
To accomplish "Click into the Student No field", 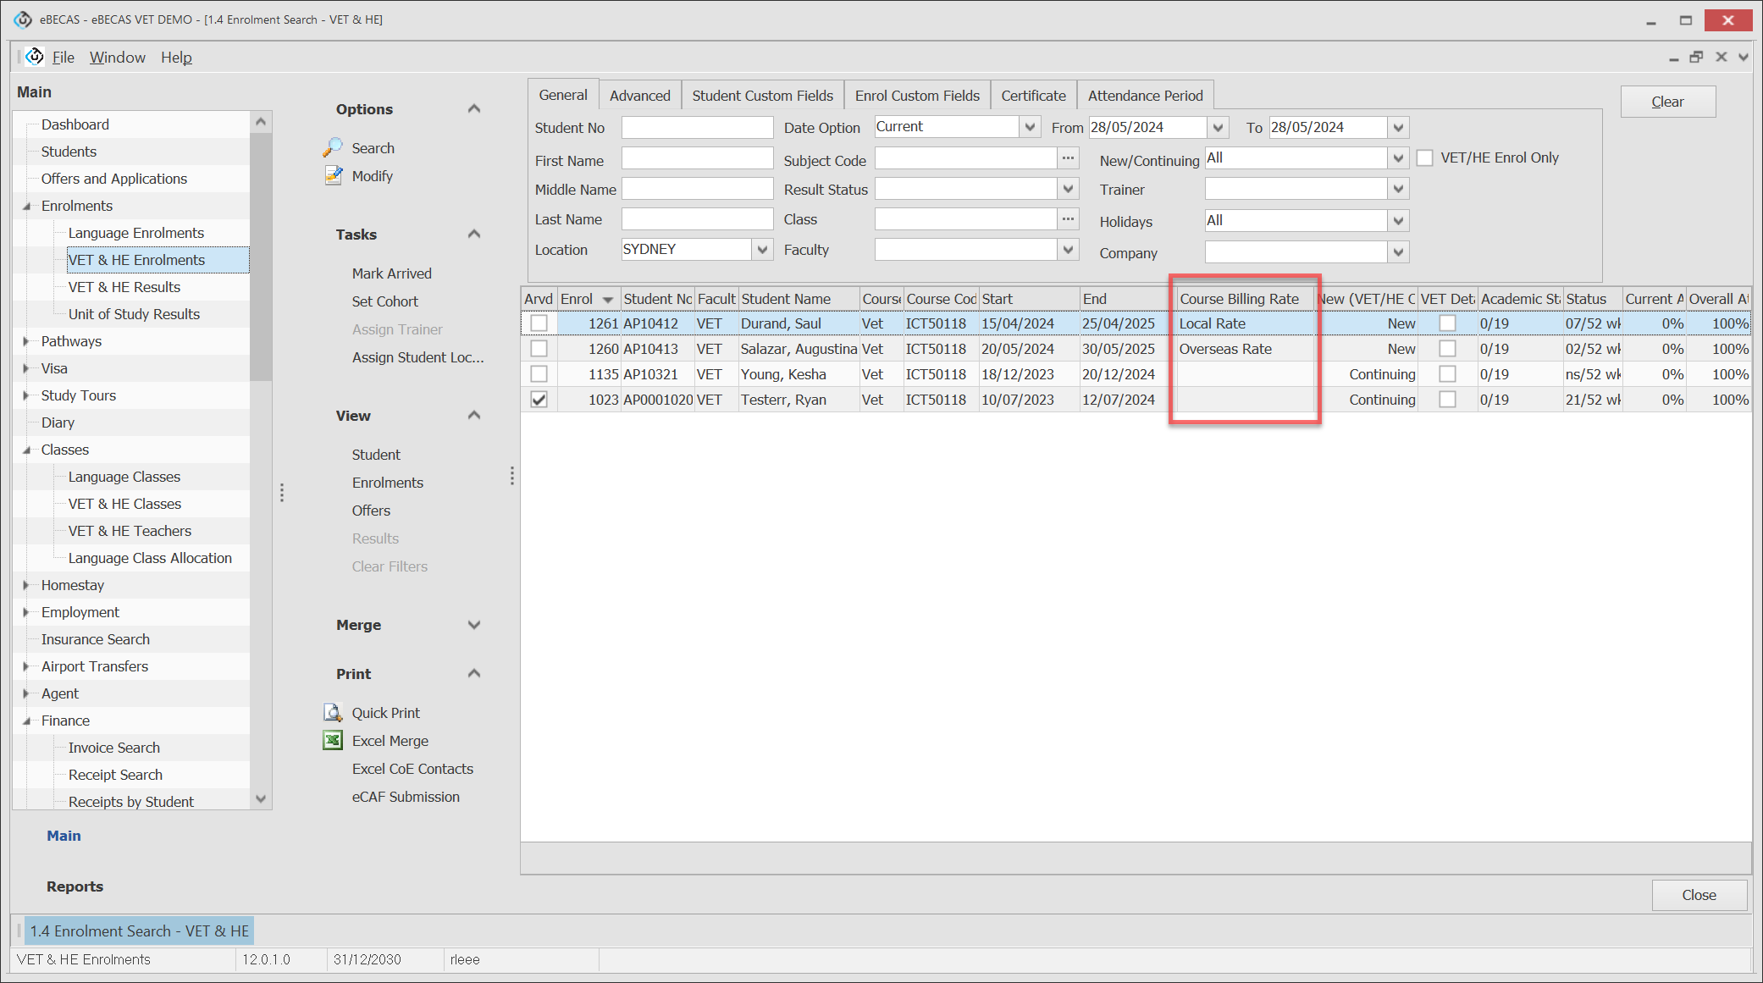I will (x=697, y=128).
